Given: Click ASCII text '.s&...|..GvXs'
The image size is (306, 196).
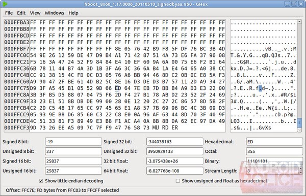Looking at the screenshot, I should point(251,128).
